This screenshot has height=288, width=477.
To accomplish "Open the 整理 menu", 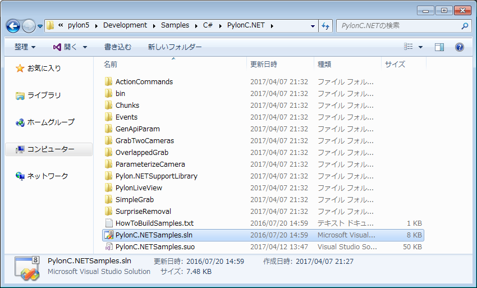I will 25,47.
